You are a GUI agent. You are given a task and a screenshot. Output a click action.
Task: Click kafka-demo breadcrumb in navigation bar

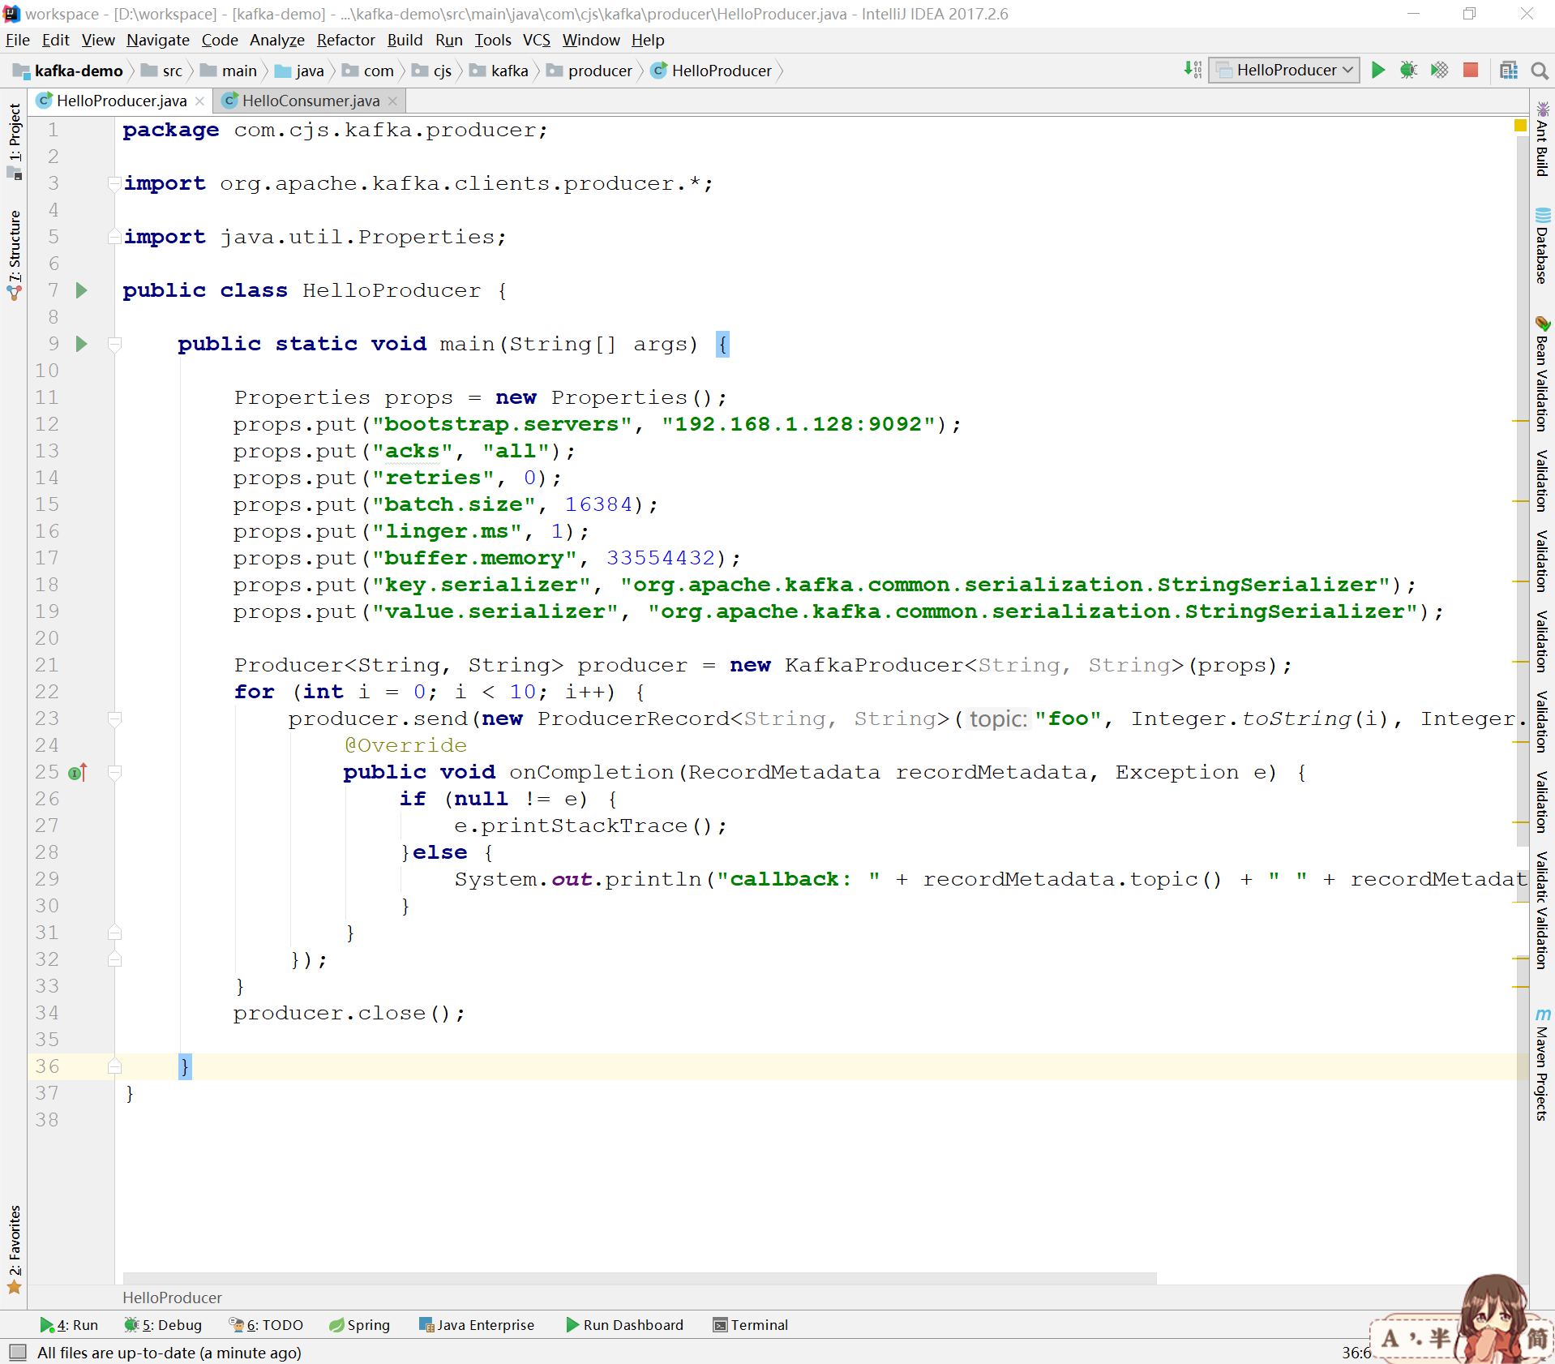(x=68, y=71)
